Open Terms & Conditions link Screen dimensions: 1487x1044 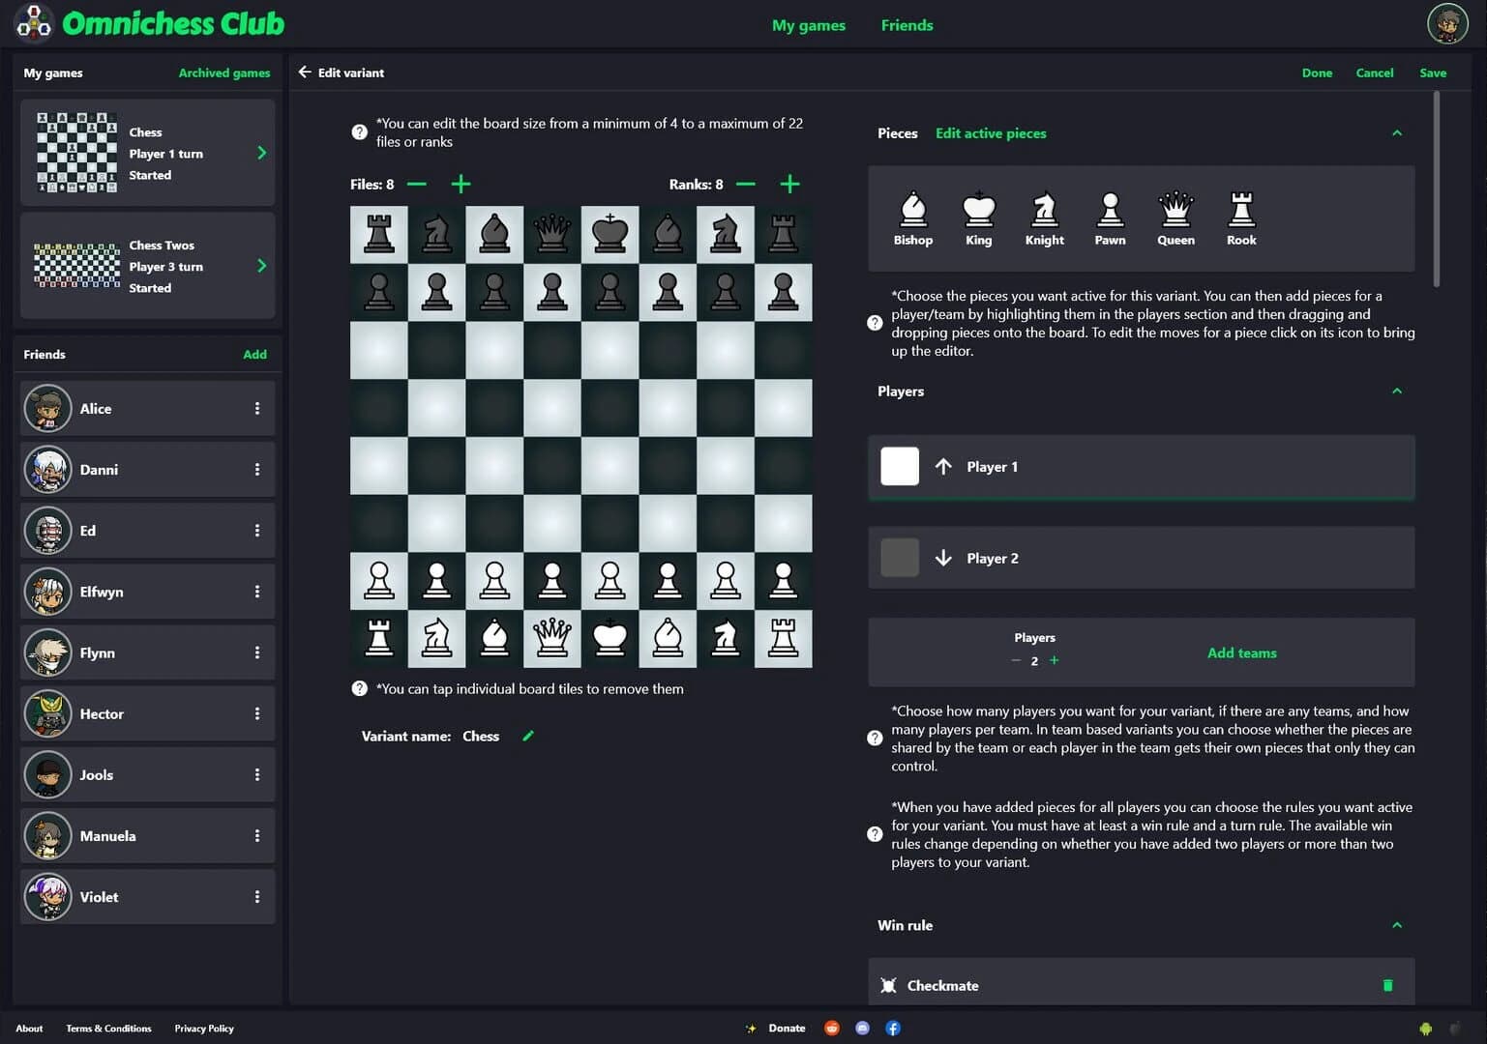pyautogui.click(x=108, y=1029)
